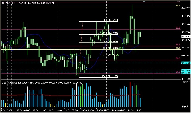Select the 61.8 (141.969) Fibonacci label
Viewport: 191px width, 113px height.
click(110, 55)
